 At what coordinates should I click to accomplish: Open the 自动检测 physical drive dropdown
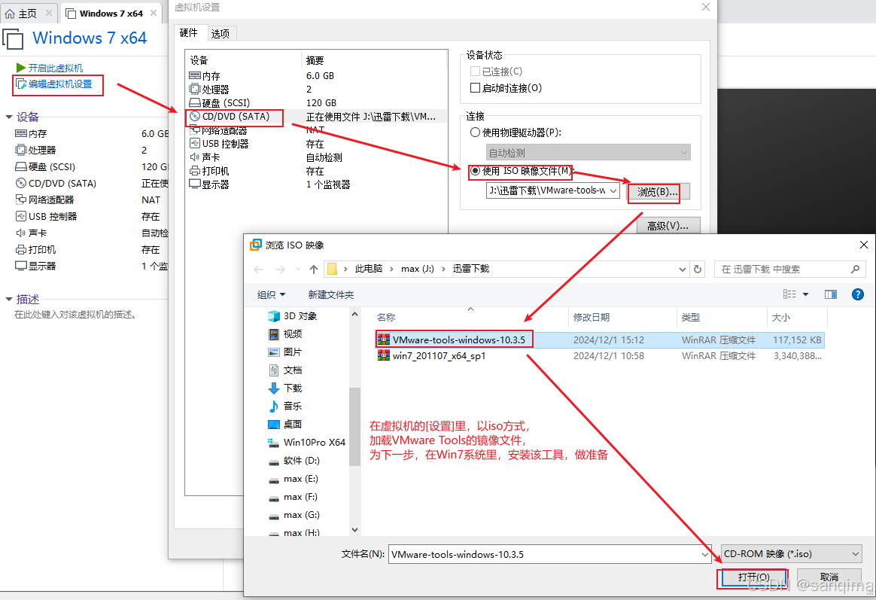(x=589, y=153)
